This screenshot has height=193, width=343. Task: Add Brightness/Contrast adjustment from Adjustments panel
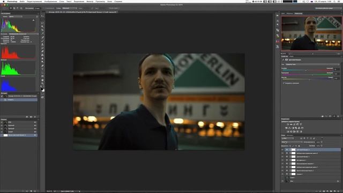coord(288,124)
